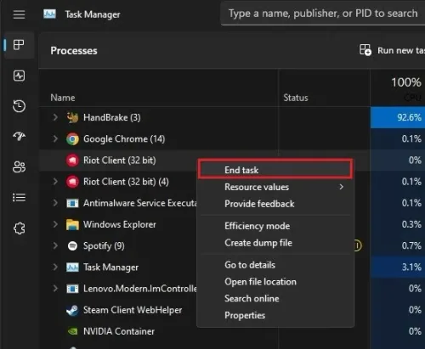This screenshot has height=349, width=425.
Task: Choose Search online menu item
Action: pos(275,298)
